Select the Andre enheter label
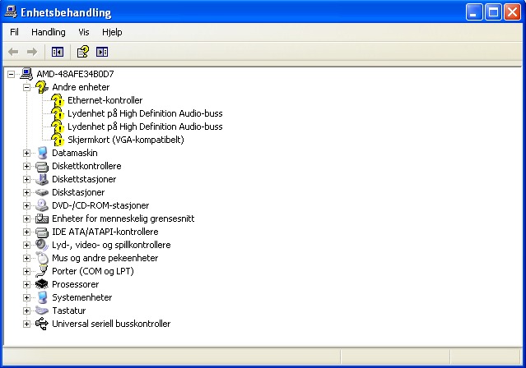The height and width of the screenshot is (368, 526). 81,87
